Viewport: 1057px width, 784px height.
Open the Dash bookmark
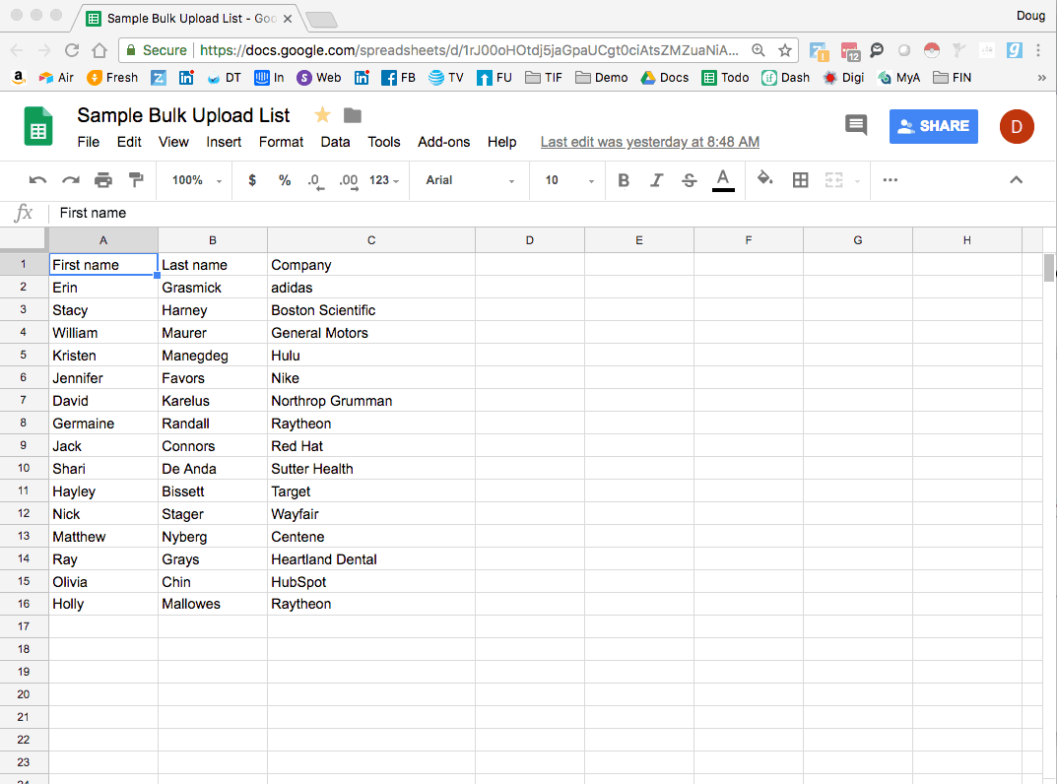click(785, 78)
